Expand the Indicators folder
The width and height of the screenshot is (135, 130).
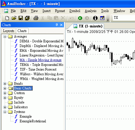point(5,107)
